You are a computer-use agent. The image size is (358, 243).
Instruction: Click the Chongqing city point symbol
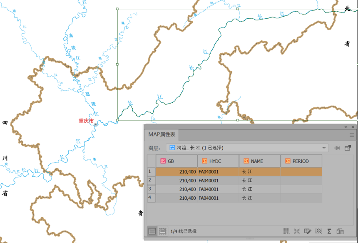coord(96,124)
